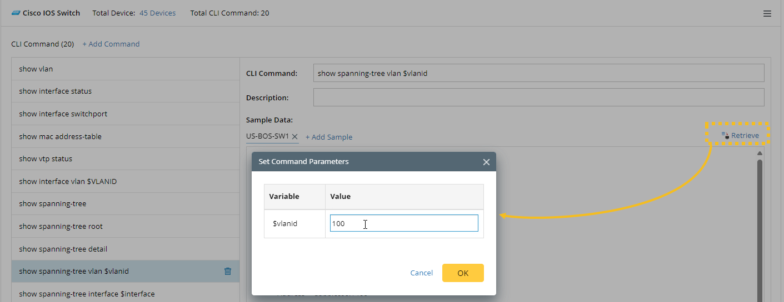The image size is (784, 302).
Task: Select the US-BOS-SW1 sample tab
Action: (267, 136)
